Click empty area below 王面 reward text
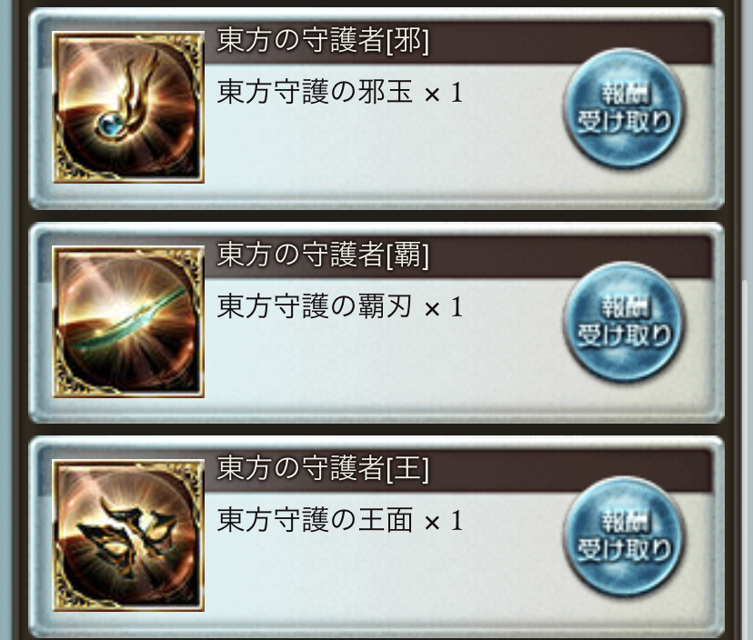The image size is (753, 640). tap(379, 576)
